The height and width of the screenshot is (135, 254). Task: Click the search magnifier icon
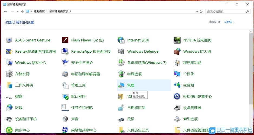point(247,11)
